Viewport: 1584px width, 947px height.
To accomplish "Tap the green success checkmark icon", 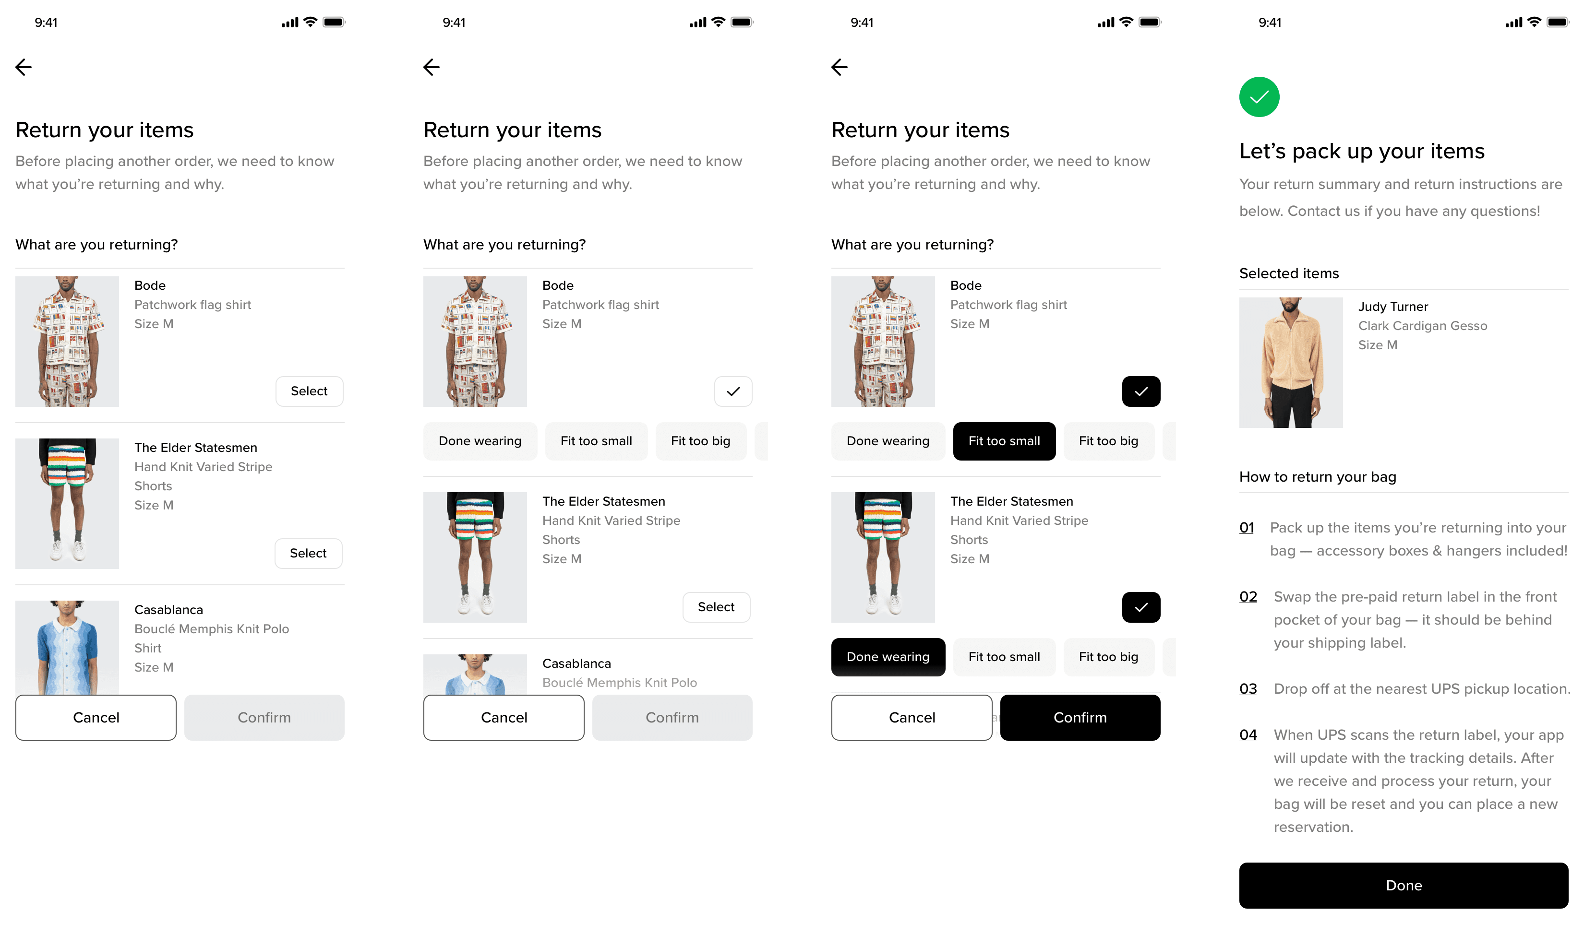I will (1259, 97).
